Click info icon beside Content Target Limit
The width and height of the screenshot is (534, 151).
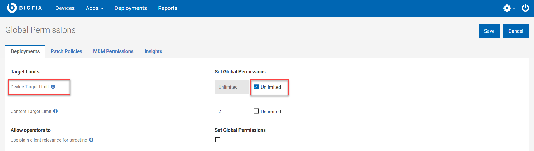55,111
